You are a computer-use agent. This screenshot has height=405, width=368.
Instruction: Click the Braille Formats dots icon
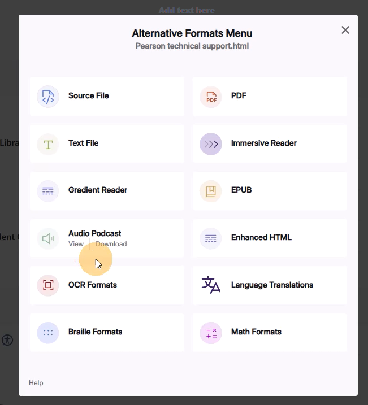pyautogui.click(x=48, y=333)
